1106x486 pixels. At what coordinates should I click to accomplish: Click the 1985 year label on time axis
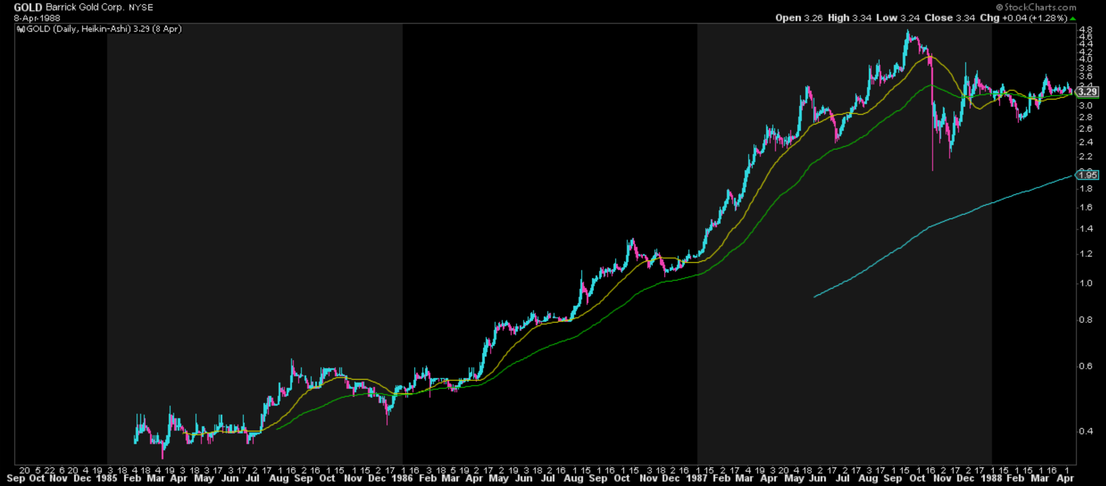click(107, 478)
